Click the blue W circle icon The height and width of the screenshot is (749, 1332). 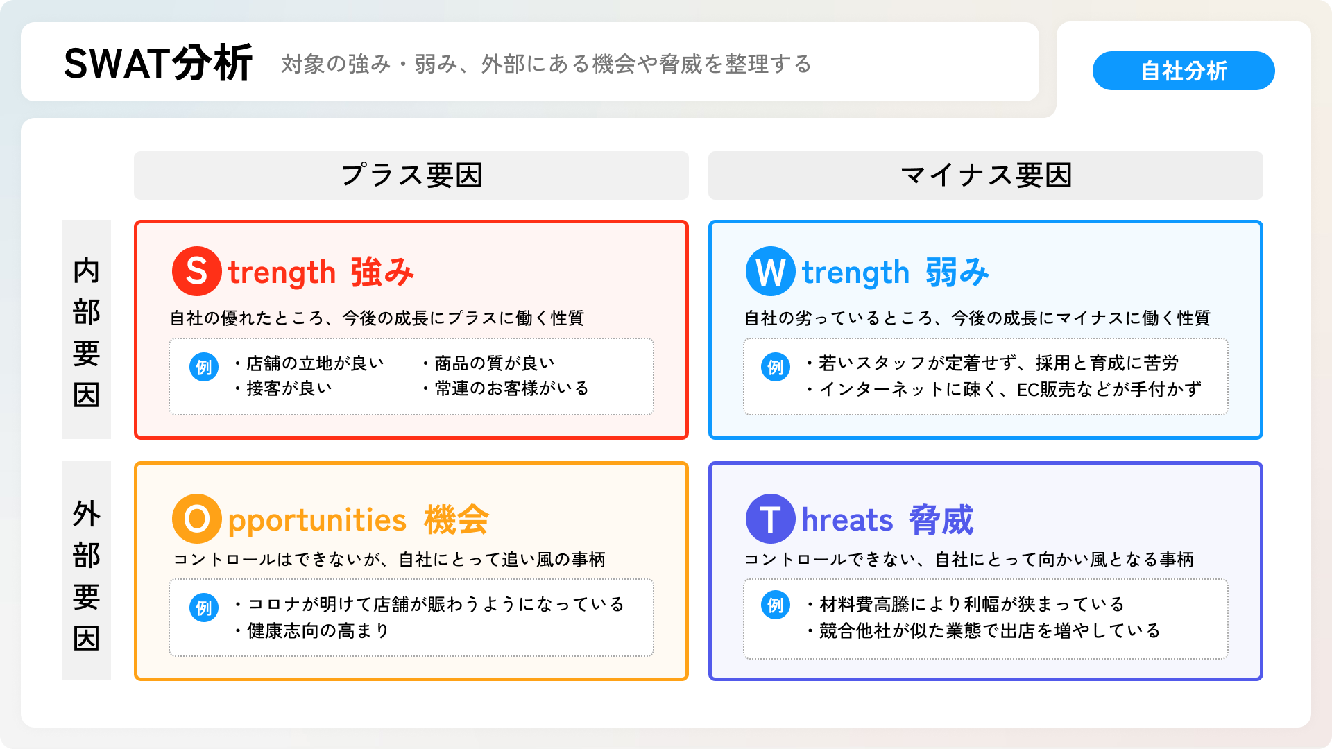(771, 271)
